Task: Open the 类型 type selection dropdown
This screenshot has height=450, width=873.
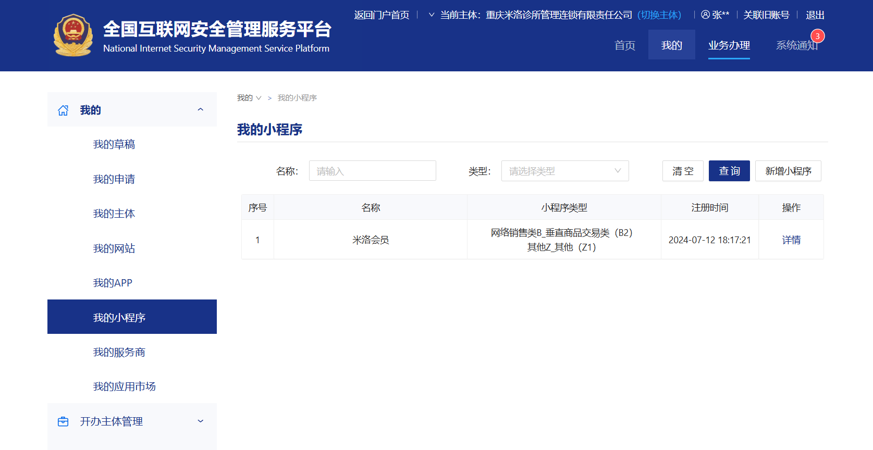Action: pos(565,171)
